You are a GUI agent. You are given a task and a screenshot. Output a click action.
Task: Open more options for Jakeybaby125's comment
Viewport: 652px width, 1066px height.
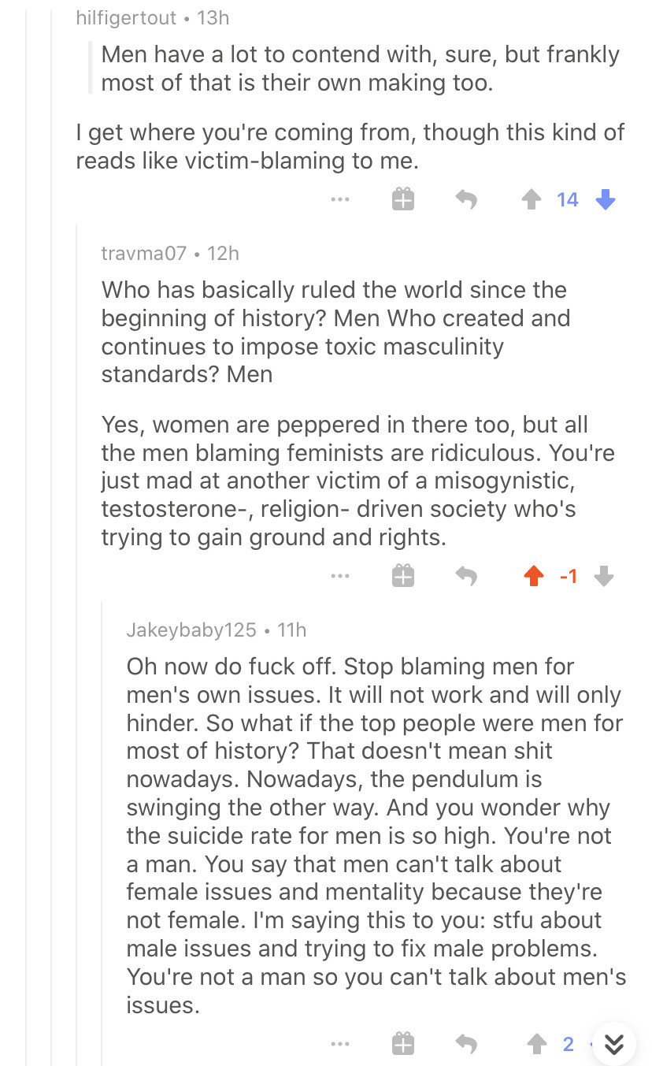pos(340,1044)
